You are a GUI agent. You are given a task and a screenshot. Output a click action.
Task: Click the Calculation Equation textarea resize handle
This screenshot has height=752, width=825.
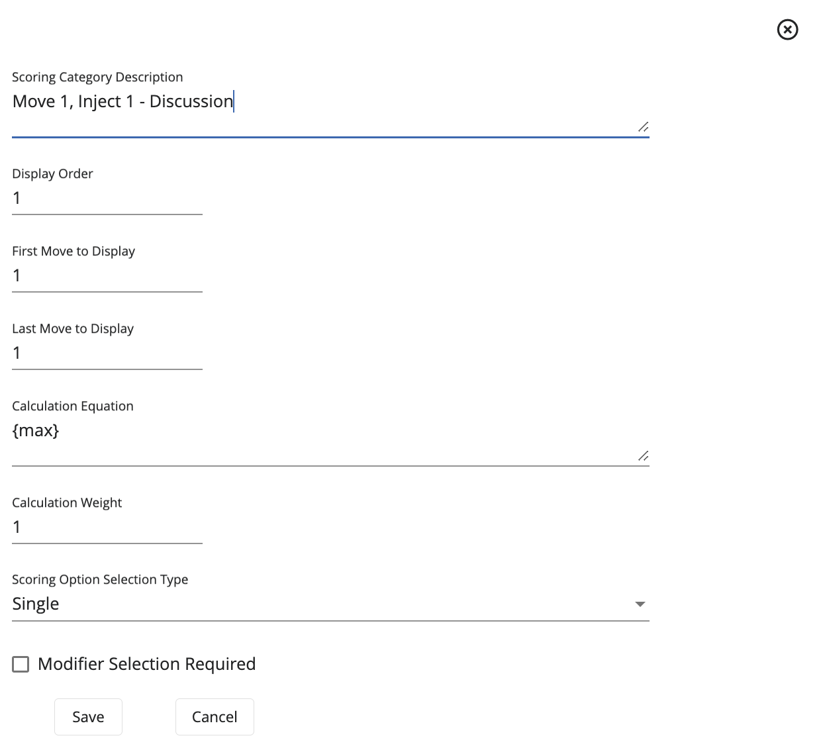[x=643, y=455]
